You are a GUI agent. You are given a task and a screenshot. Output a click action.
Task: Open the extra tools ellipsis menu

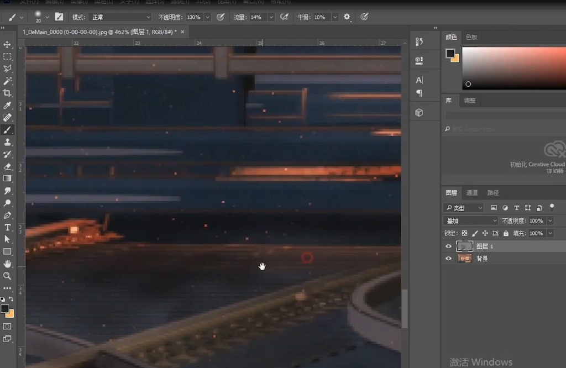point(7,288)
